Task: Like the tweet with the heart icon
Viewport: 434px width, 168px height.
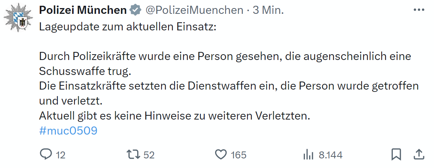Action: click(x=220, y=155)
